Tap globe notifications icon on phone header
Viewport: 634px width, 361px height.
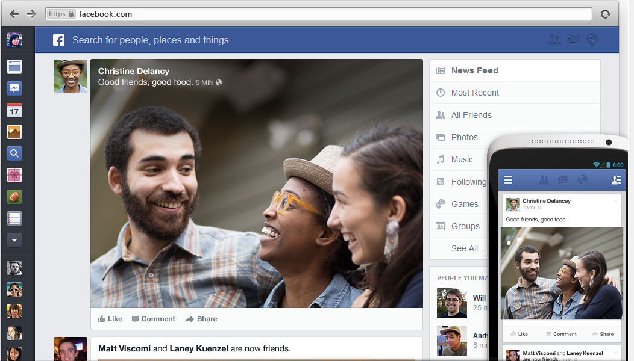[582, 180]
